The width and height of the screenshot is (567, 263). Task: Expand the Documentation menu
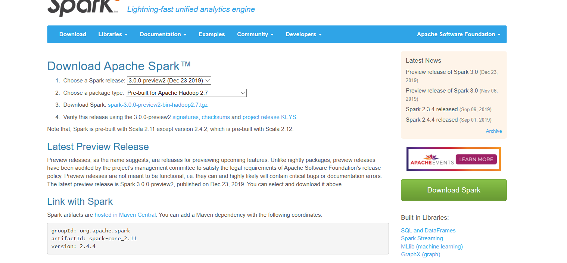(163, 34)
